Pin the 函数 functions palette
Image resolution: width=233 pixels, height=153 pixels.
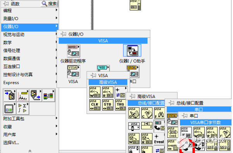[6, 4]
